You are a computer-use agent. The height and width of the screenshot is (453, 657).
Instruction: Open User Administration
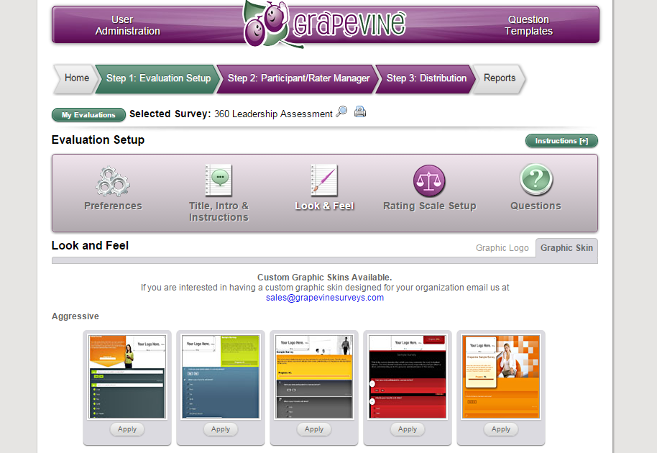coord(127,25)
